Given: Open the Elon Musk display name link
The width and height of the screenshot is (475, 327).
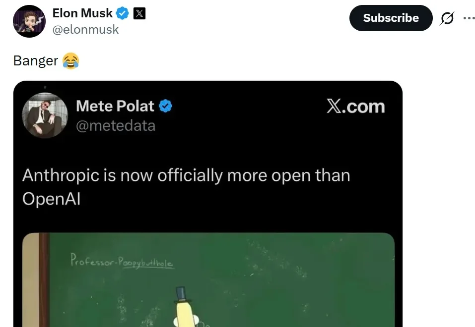Looking at the screenshot, I should tap(82, 13).
